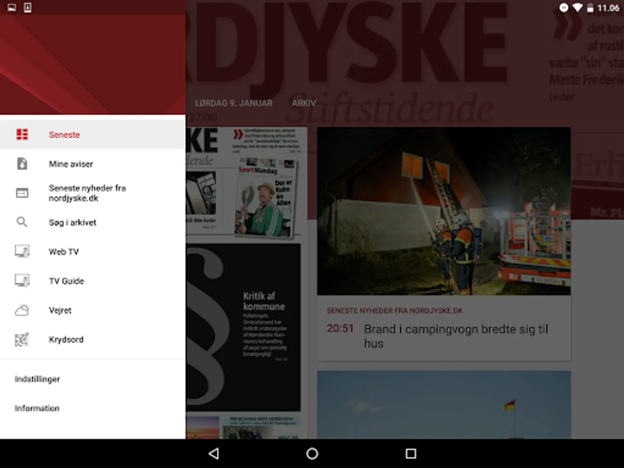The image size is (624, 468).
Task: Open Vejret weather menu item
Action: click(93, 310)
